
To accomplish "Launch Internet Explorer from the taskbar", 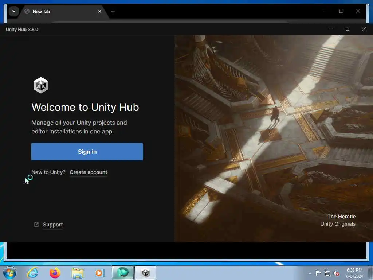I will click(x=32, y=273).
